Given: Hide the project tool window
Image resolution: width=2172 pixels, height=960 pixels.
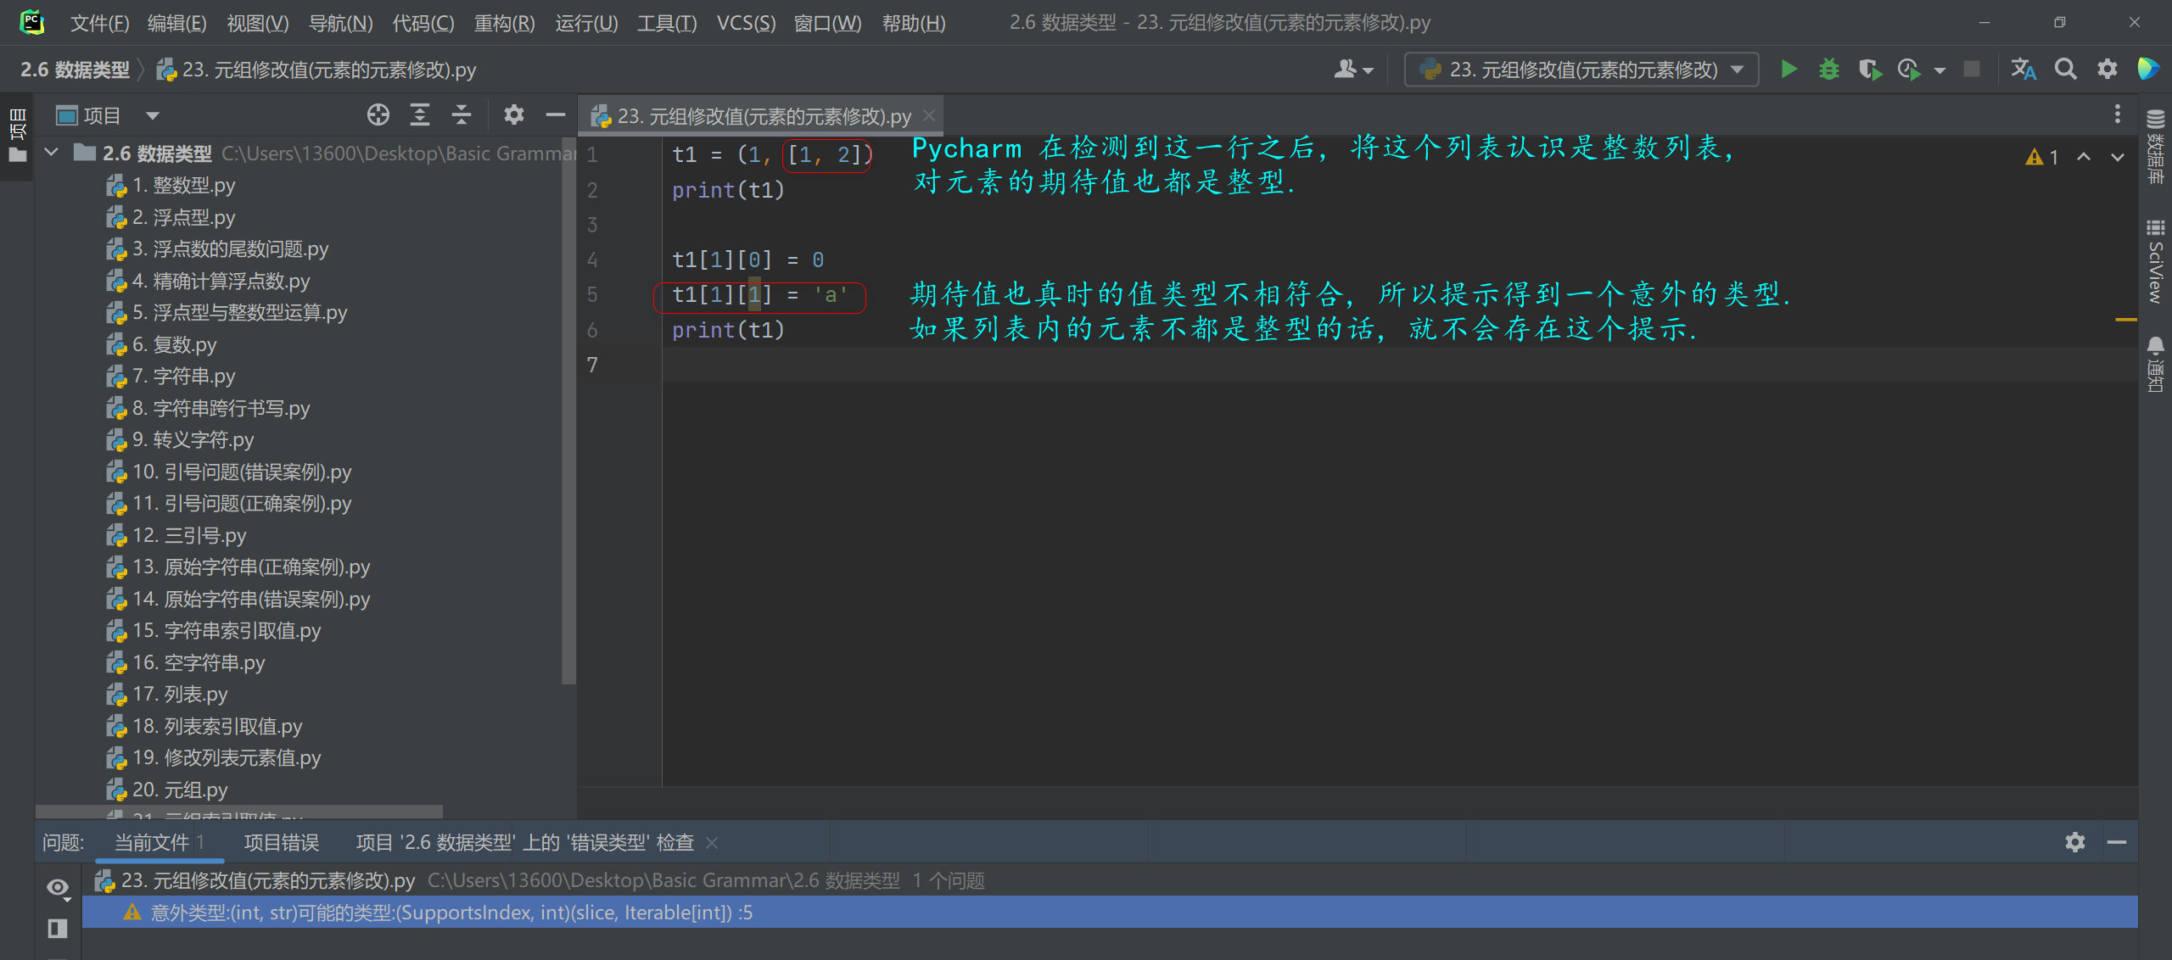Looking at the screenshot, I should 556,115.
